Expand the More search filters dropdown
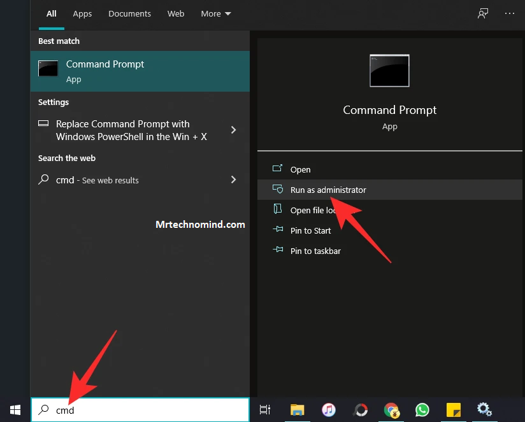525x422 pixels. click(215, 13)
